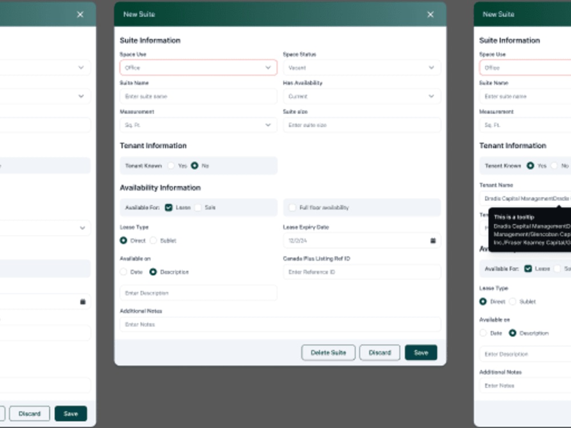Select Sublet lease type in right dialog
This screenshot has height=428, width=571.
tap(513, 302)
